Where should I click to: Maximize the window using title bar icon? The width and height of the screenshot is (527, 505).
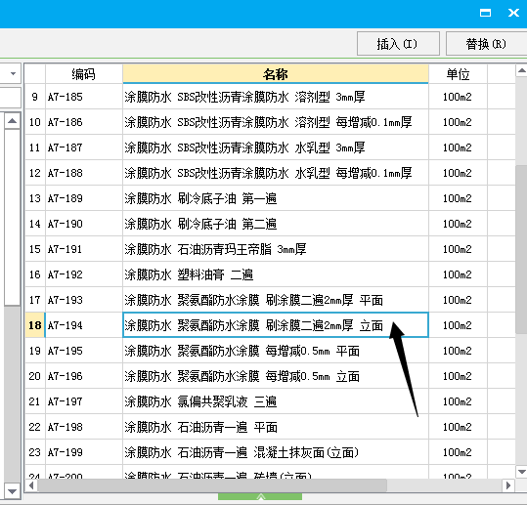pyautogui.click(x=485, y=13)
